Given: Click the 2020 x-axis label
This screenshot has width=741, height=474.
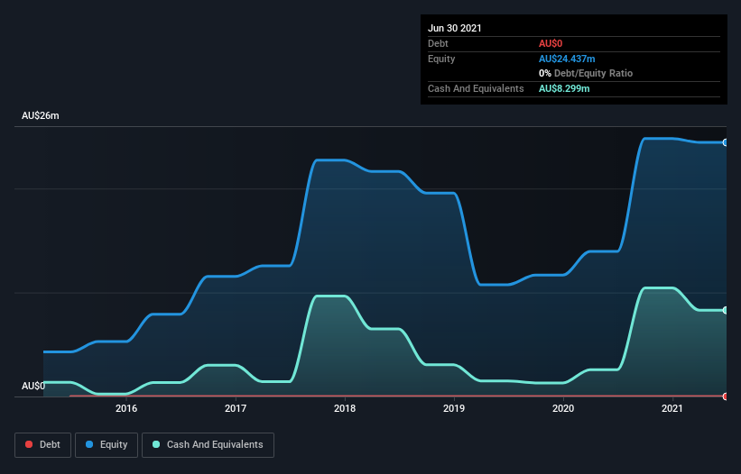Looking at the screenshot, I should pos(563,408).
